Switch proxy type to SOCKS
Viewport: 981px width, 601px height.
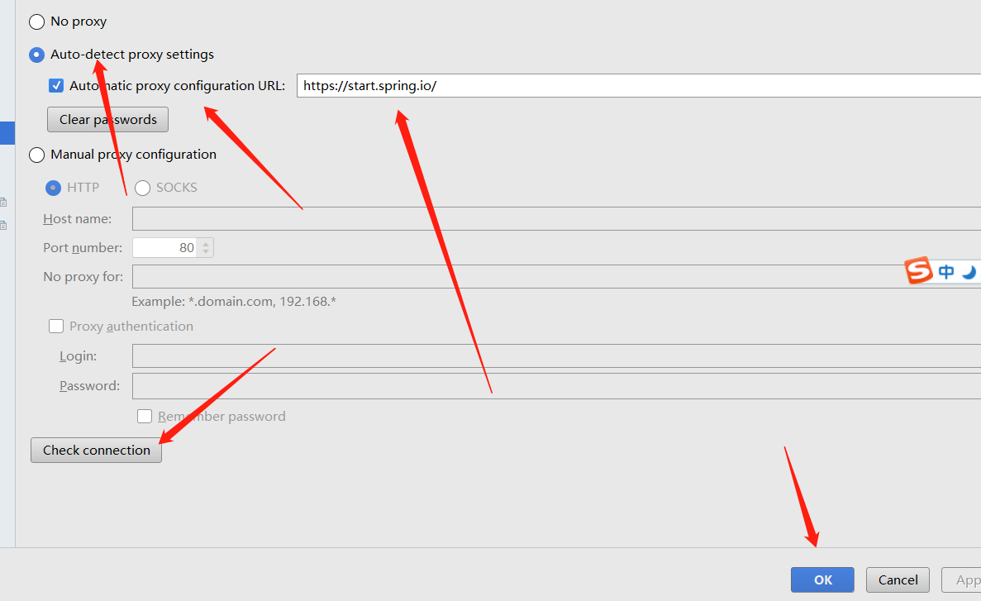click(142, 188)
